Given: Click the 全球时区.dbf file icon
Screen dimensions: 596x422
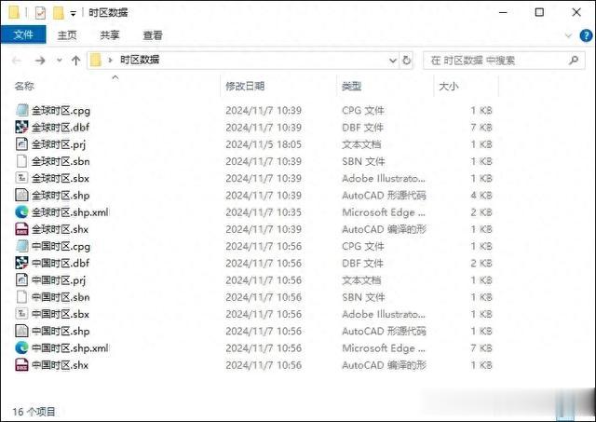Looking at the screenshot, I should tap(21, 127).
